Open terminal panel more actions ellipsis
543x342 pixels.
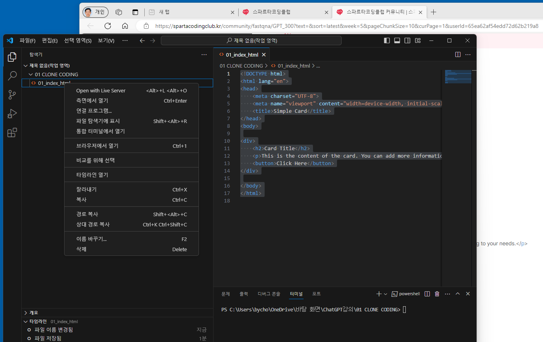[447, 294]
